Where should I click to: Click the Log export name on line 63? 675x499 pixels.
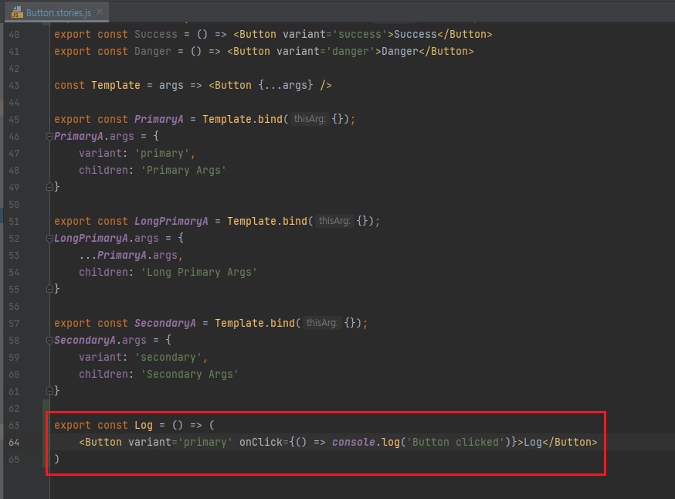point(144,425)
